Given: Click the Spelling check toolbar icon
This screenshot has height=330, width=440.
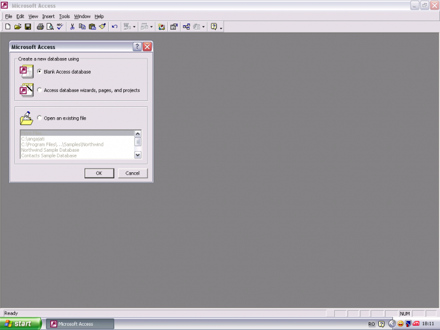Looking at the screenshot, I should click(x=60, y=27).
